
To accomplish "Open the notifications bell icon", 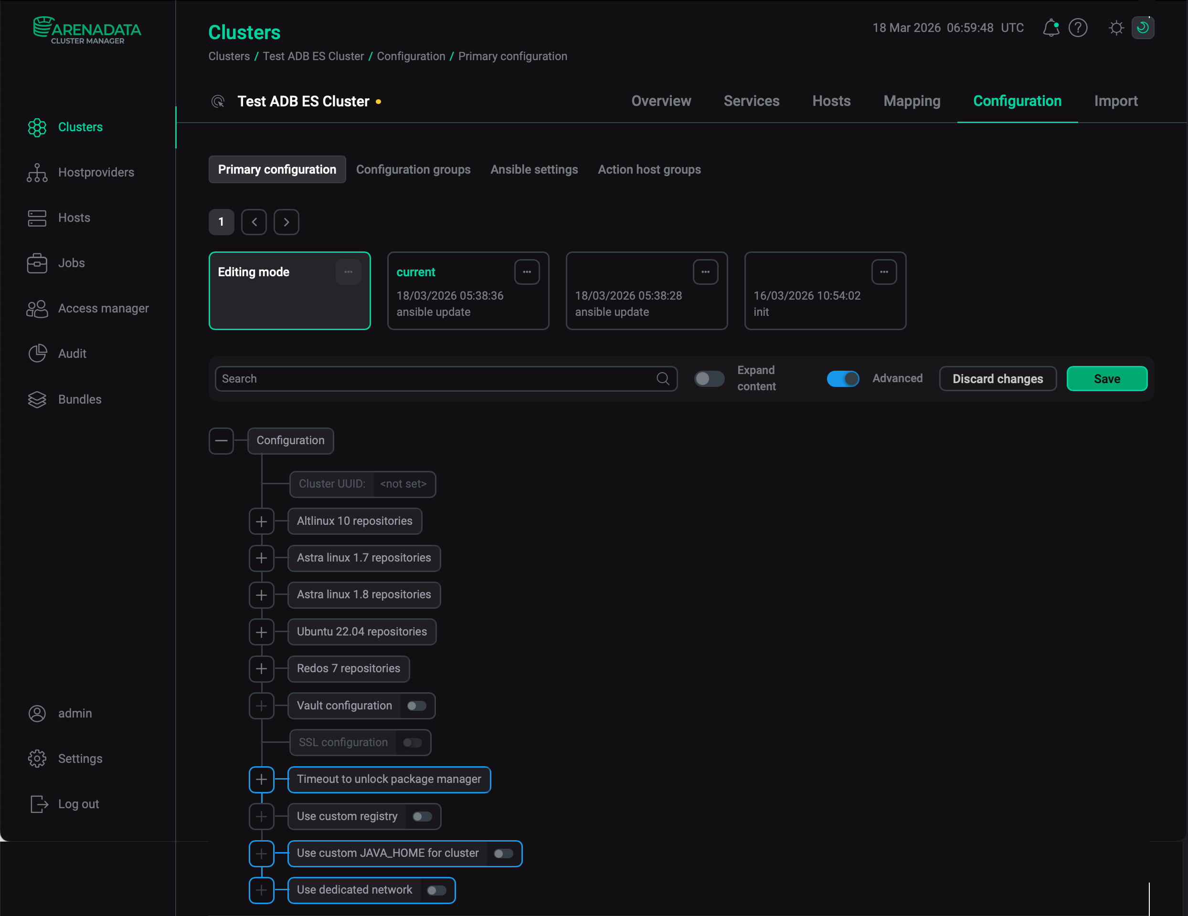I will coord(1050,28).
